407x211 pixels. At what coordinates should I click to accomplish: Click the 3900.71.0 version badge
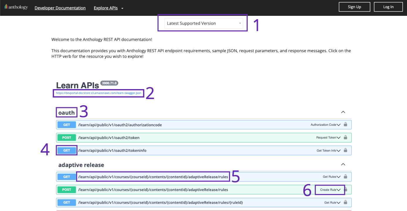coord(109,83)
